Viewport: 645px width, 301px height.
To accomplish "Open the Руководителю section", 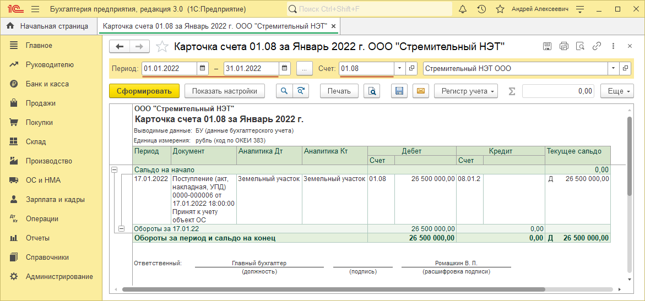I will (x=50, y=64).
